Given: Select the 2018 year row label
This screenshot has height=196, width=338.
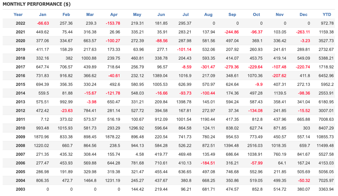Looking at the screenshot, I should pos(21,58).
